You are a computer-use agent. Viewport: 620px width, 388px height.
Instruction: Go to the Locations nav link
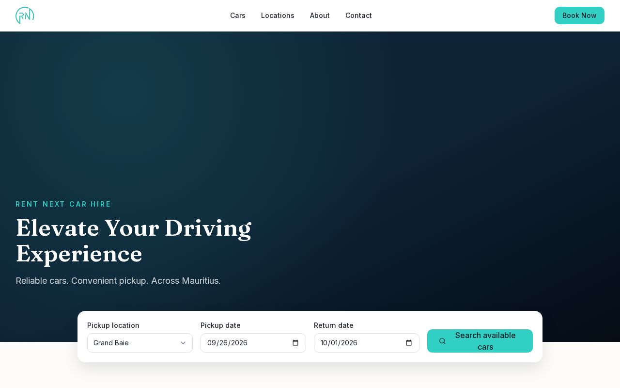point(278,16)
